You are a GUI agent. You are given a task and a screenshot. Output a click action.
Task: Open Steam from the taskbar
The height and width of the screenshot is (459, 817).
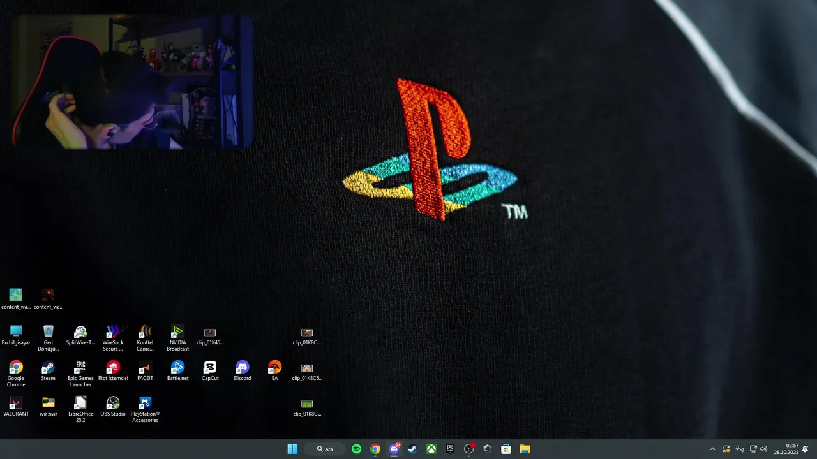[412, 449]
